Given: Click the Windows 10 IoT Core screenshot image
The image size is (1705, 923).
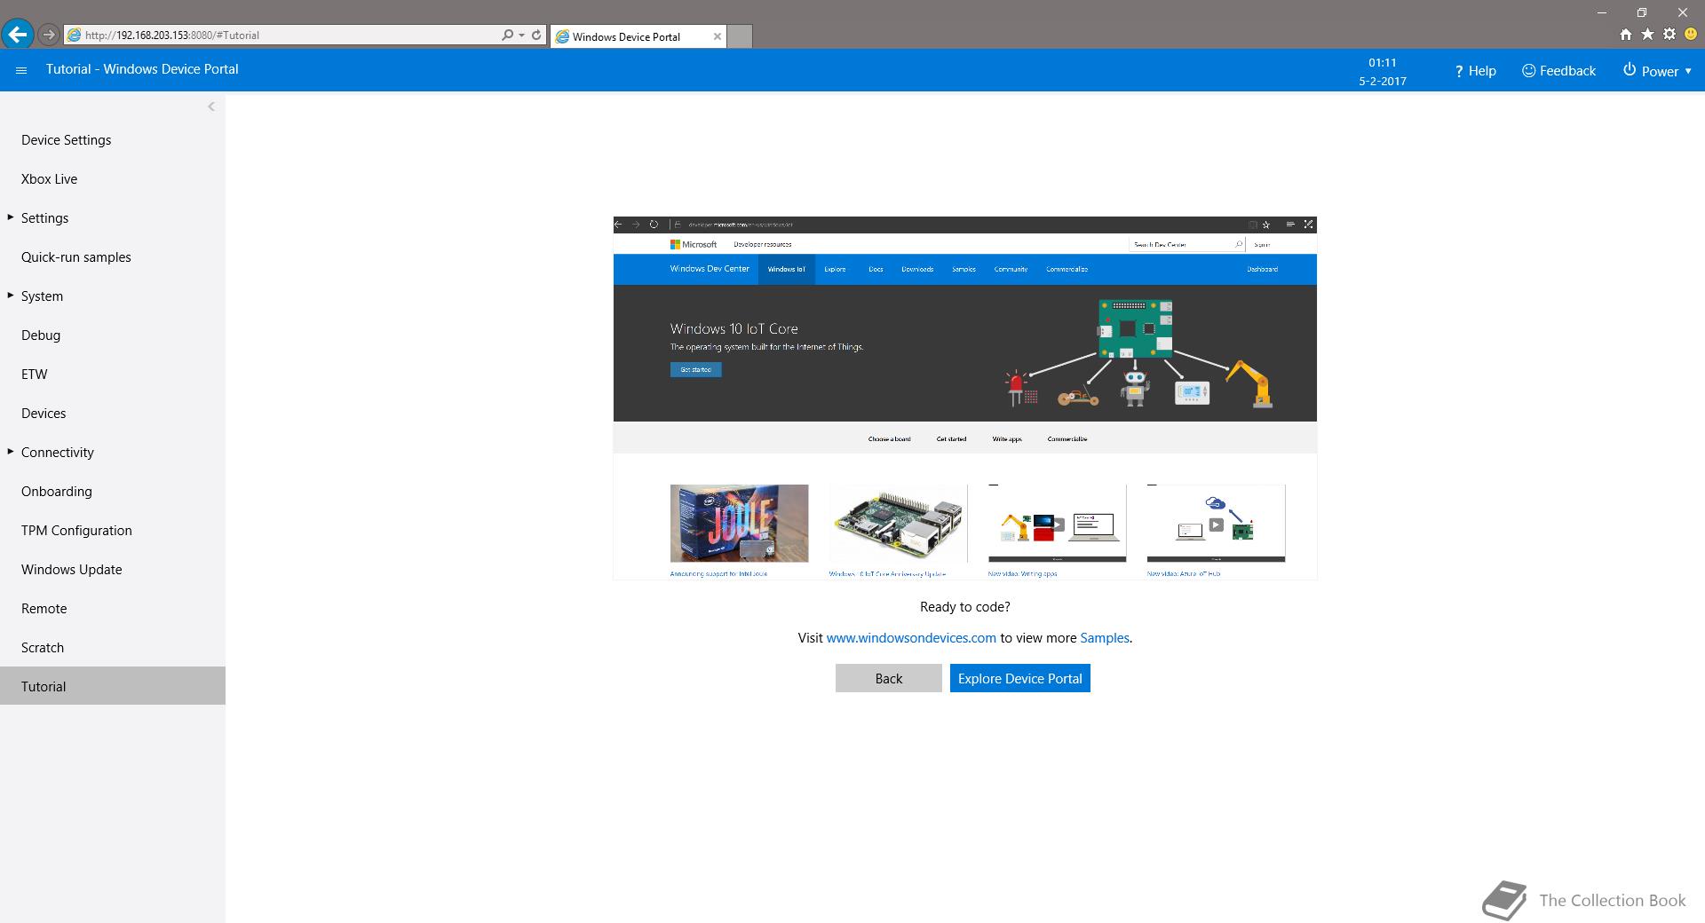Looking at the screenshot, I should pyautogui.click(x=964, y=398).
